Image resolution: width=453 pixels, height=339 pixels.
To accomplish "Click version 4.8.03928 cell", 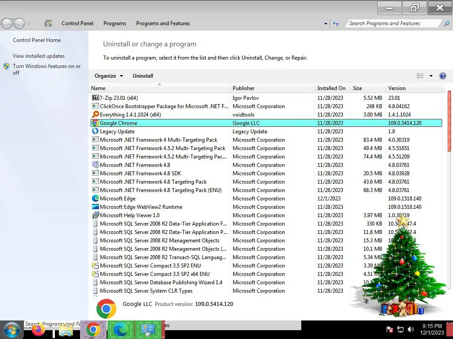I will pyautogui.click(x=399, y=173).
